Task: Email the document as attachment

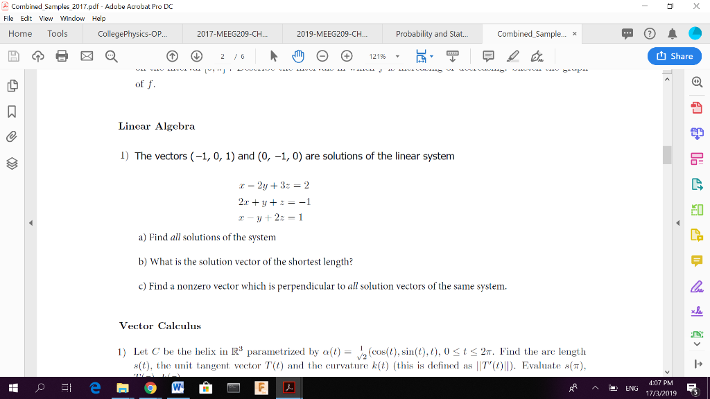Action: [x=87, y=56]
